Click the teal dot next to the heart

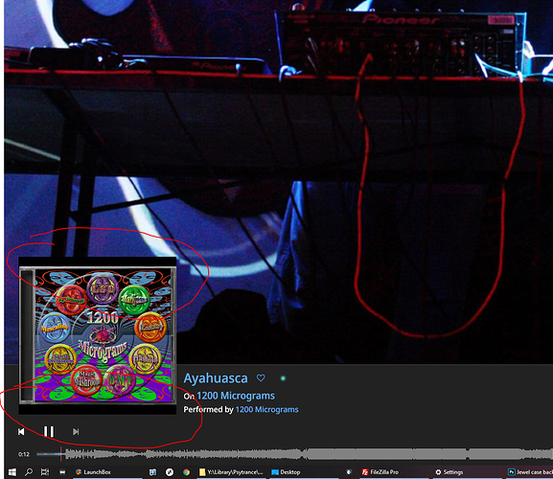click(x=283, y=378)
